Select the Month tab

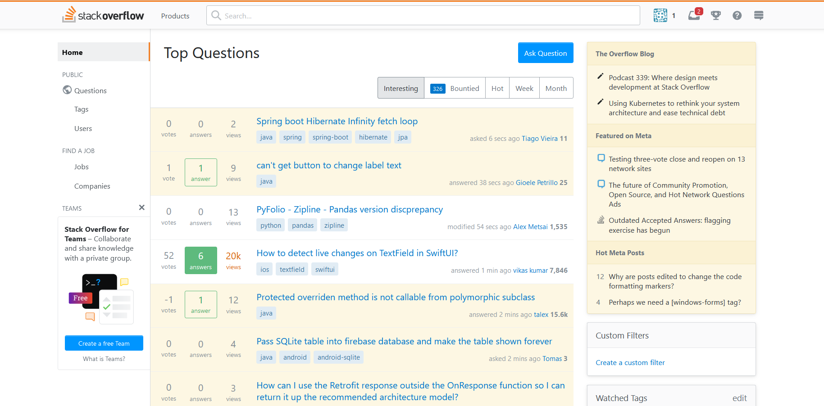[556, 88]
